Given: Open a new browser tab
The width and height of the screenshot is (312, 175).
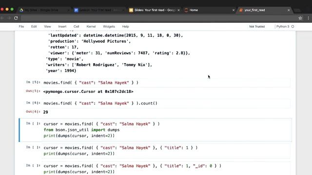Looking at the screenshot, I should pyautogui.click(x=297, y=10).
